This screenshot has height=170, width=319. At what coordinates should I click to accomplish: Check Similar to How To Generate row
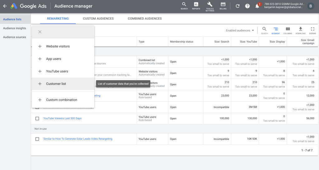point(37,139)
